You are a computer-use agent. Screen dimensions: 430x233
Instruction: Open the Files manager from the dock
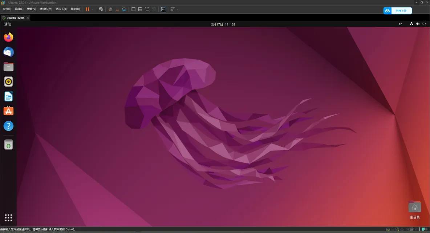[8, 67]
